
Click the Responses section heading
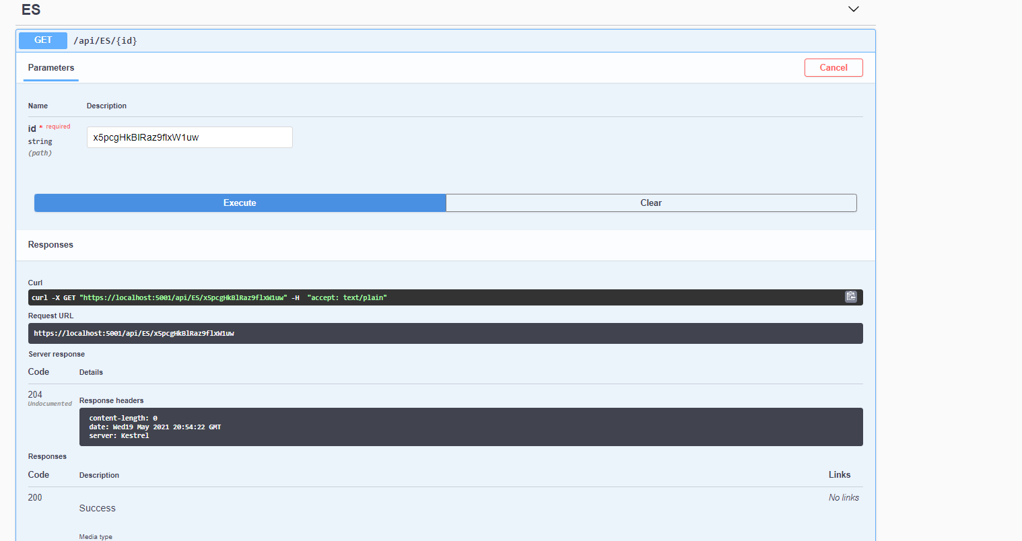point(50,245)
